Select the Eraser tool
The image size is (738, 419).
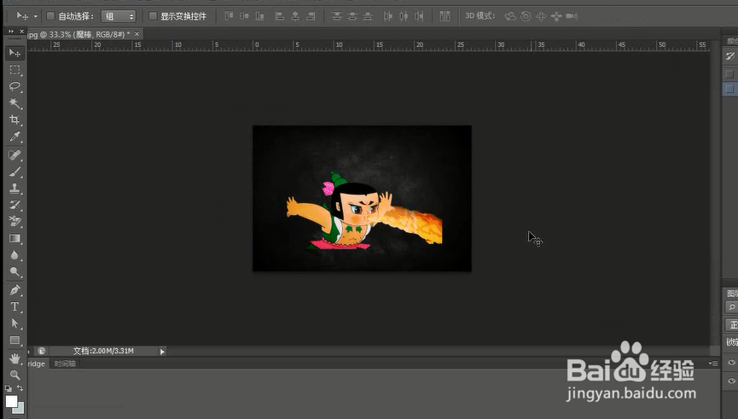point(15,221)
